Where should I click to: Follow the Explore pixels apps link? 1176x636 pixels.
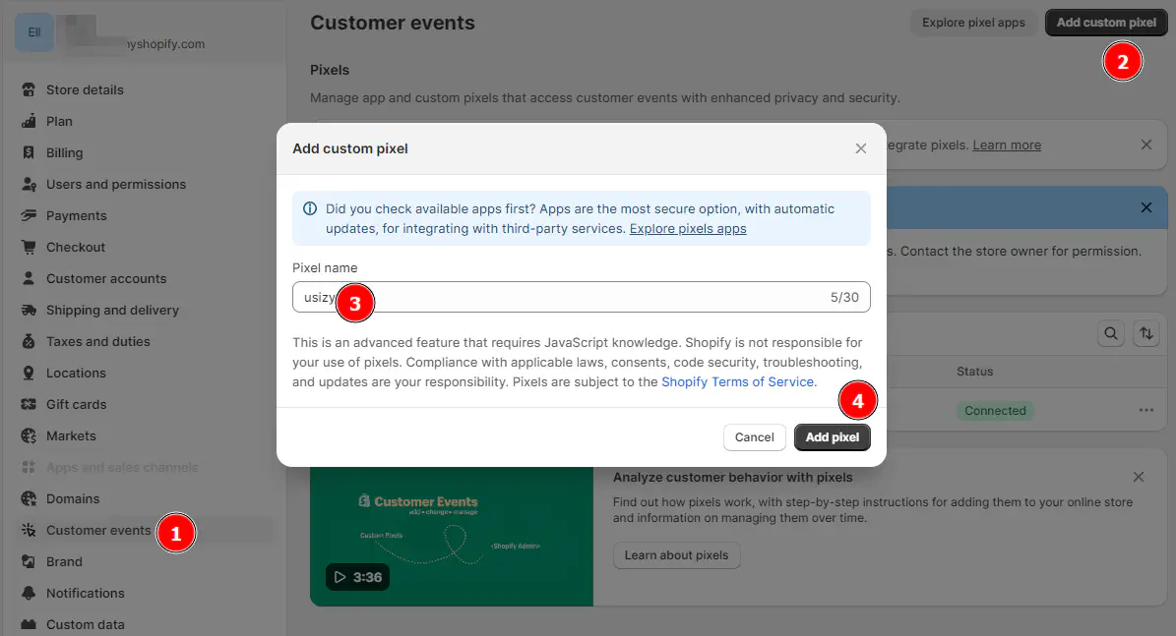688,229
